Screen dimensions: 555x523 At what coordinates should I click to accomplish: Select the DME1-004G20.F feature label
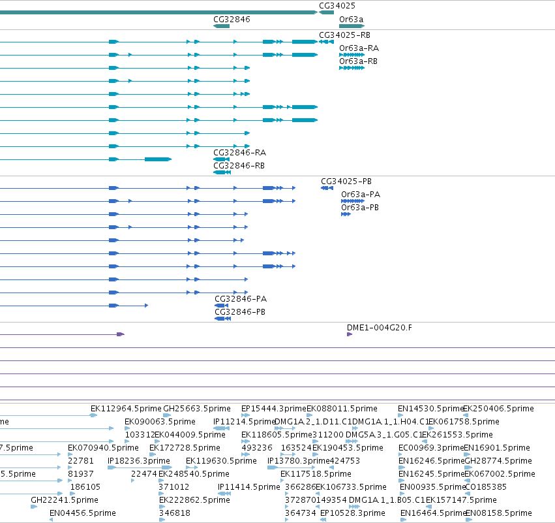tap(380, 328)
